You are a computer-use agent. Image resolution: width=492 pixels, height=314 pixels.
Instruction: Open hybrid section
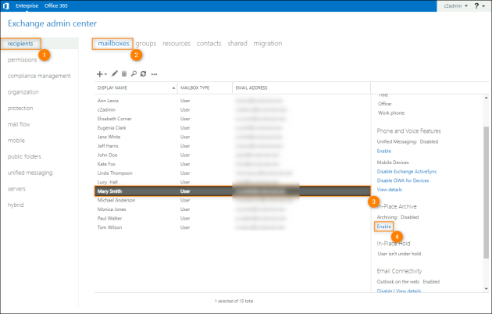pos(16,205)
